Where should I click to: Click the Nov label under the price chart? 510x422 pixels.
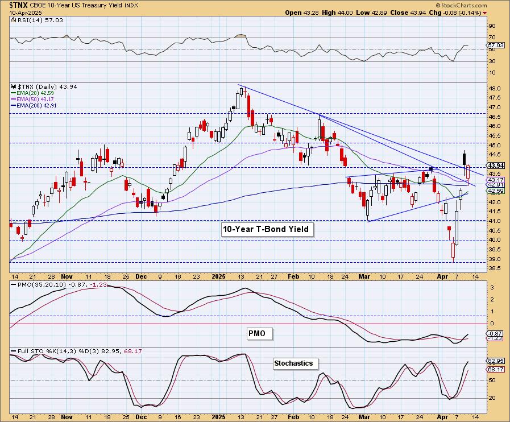(x=67, y=276)
